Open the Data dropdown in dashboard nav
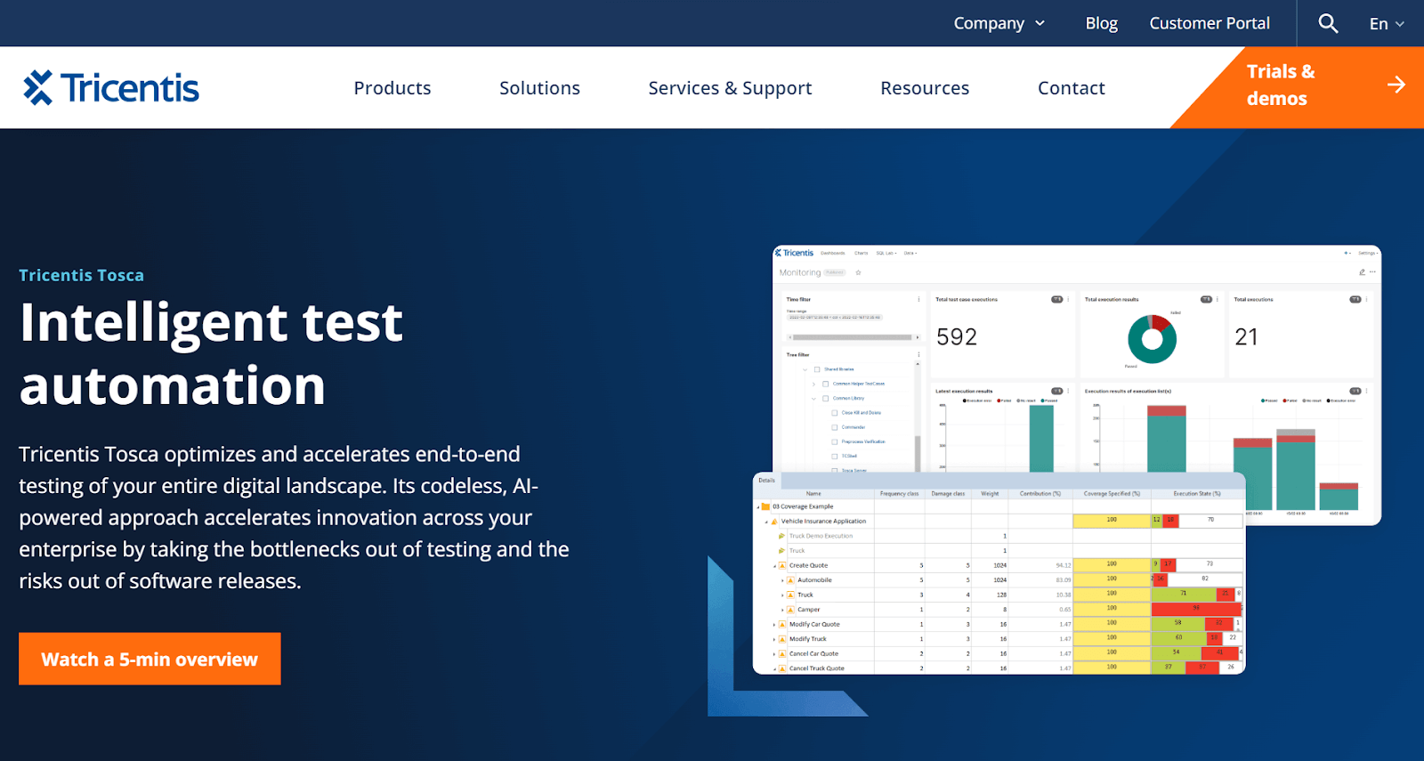This screenshot has width=1424, height=761. pos(910,253)
